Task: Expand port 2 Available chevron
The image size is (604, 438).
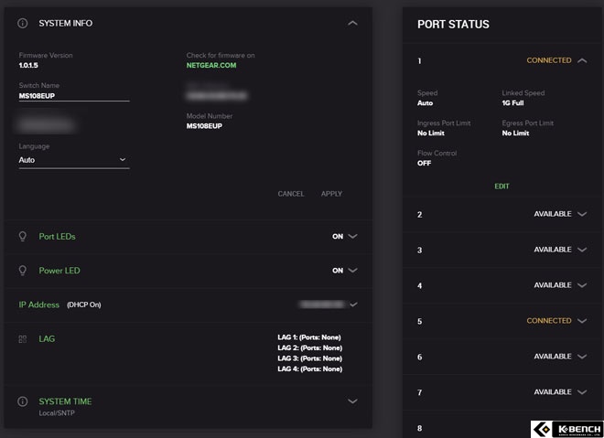Action: [582, 214]
